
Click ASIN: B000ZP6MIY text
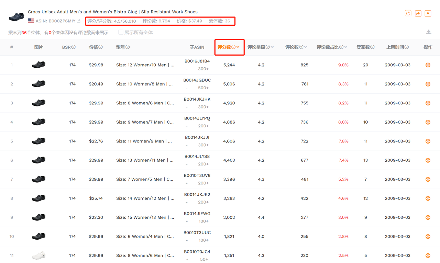pos(55,21)
